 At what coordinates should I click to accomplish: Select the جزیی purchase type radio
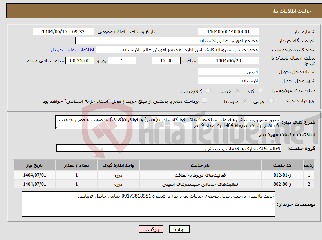pyautogui.click(x=271, y=101)
